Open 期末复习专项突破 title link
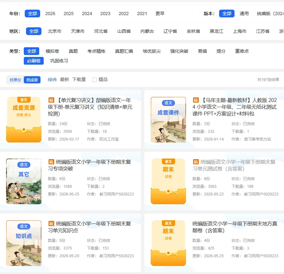This screenshot has height=274, width=284. pos(90,165)
